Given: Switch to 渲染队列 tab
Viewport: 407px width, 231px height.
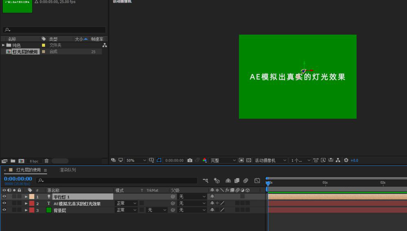Looking at the screenshot, I should tap(68, 170).
